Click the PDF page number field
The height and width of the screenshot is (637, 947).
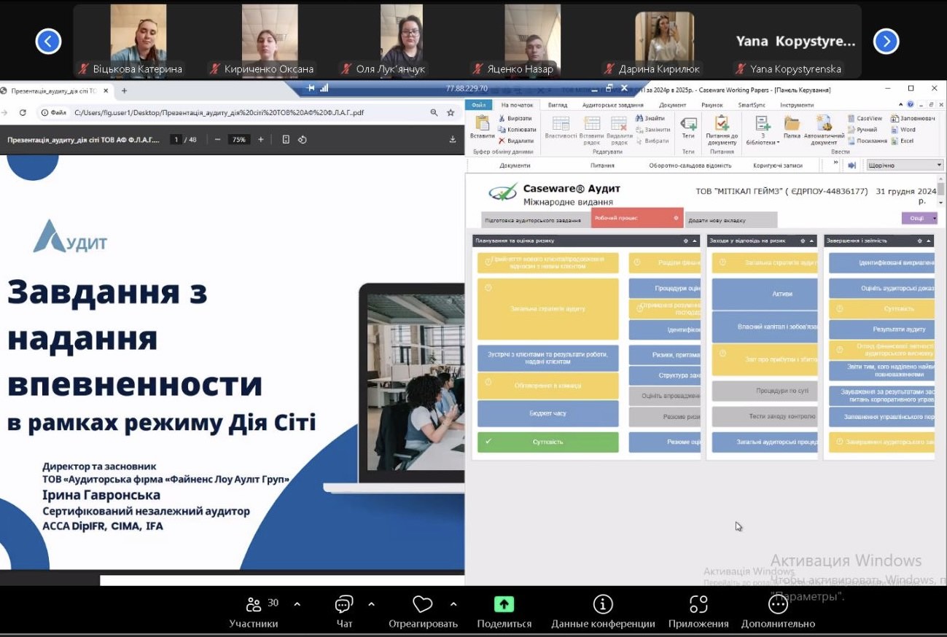pyautogui.click(x=176, y=139)
